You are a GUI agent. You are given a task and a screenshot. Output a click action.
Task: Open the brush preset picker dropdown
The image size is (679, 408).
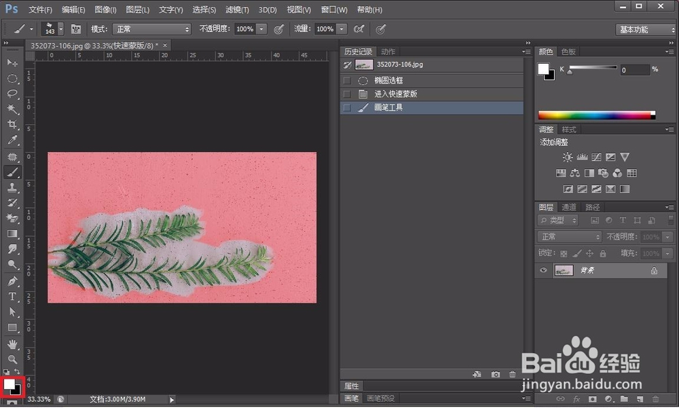(61, 29)
